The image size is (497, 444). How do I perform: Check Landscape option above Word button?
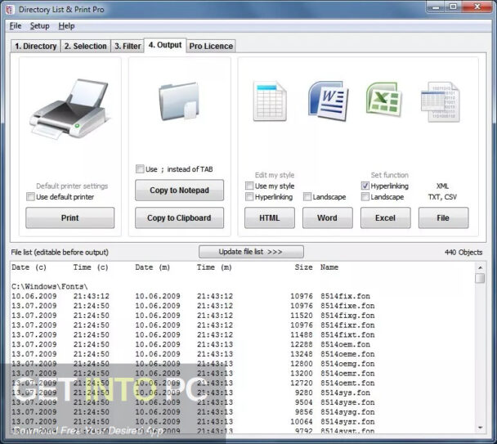[x=307, y=196]
